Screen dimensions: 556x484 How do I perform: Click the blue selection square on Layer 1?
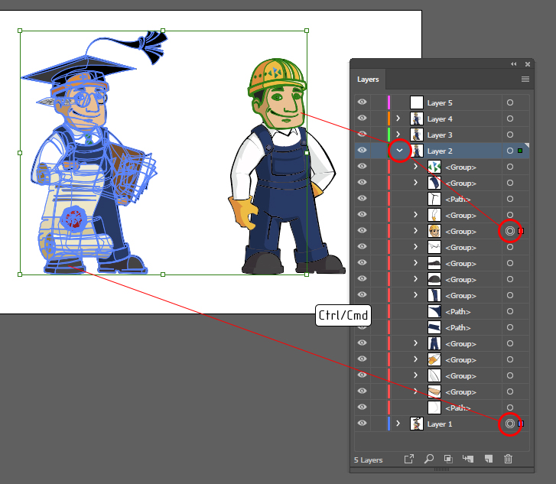[521, 424]
